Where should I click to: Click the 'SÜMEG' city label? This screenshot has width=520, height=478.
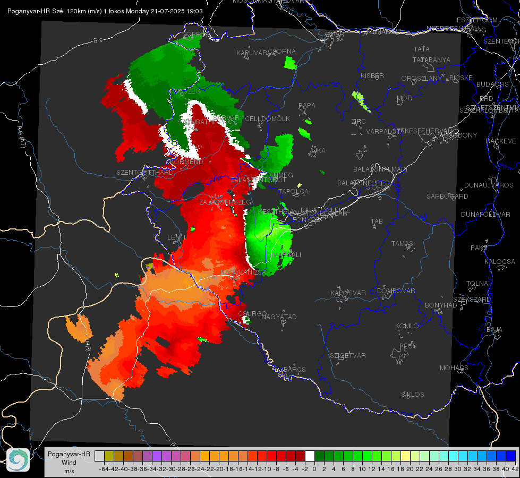[x=281, y=175]
